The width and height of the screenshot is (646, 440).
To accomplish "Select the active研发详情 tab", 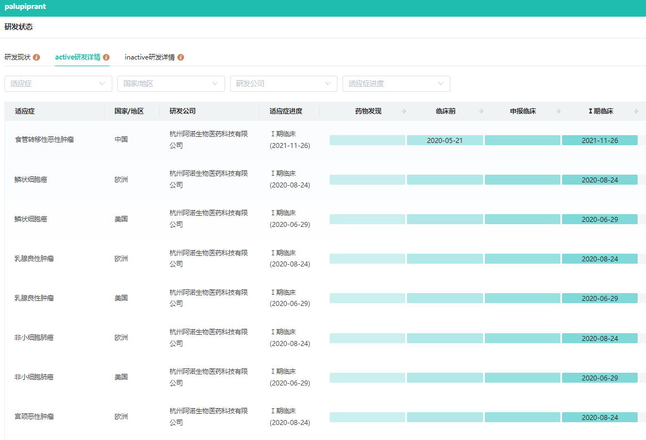I will pos(78,57).
